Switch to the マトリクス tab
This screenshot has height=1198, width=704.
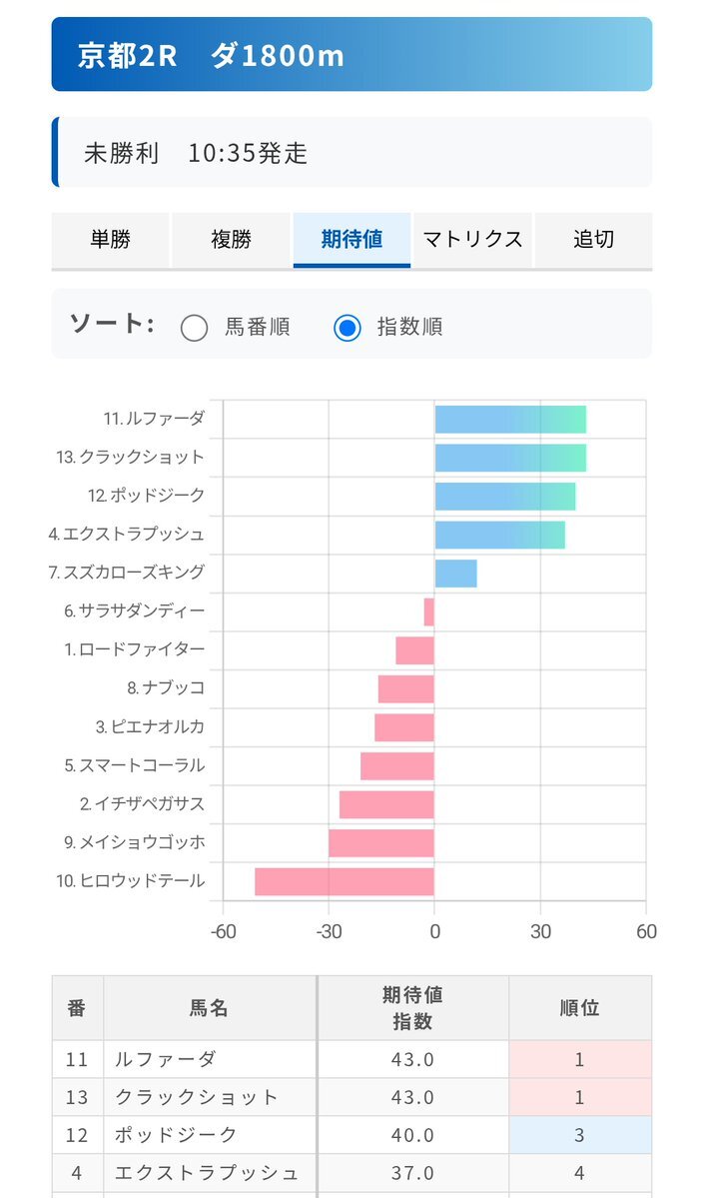(x=471, y=239)
